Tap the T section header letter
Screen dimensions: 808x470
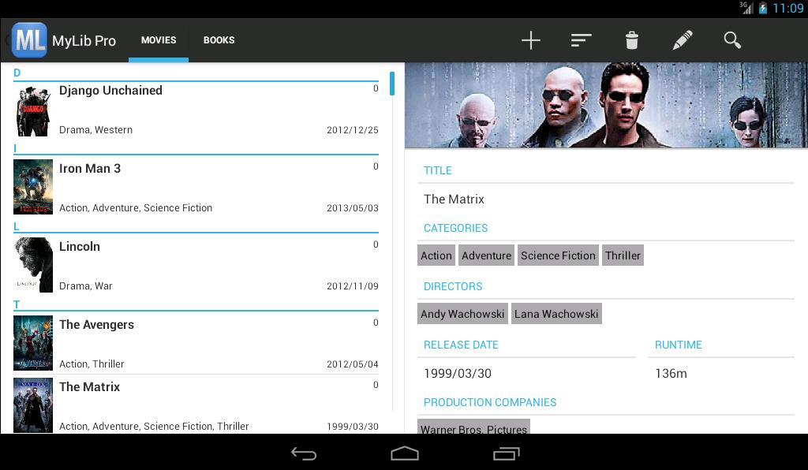pos(17,304)
